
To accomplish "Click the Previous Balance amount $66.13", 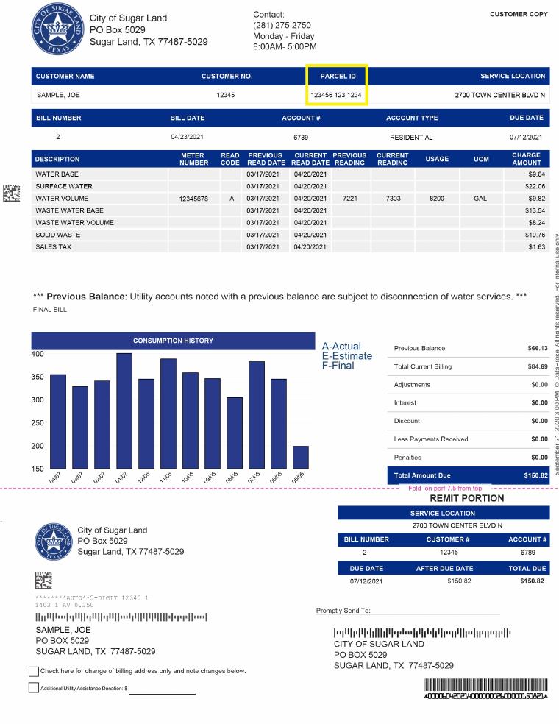I will pos(538,348).
